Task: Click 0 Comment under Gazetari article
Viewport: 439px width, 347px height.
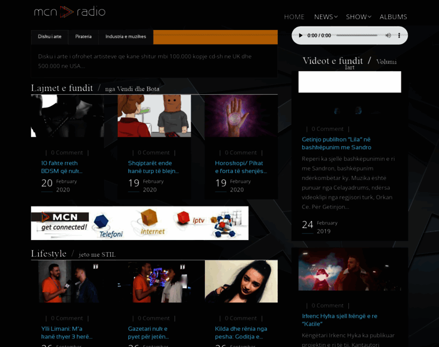Action: [x=154, y=319]
